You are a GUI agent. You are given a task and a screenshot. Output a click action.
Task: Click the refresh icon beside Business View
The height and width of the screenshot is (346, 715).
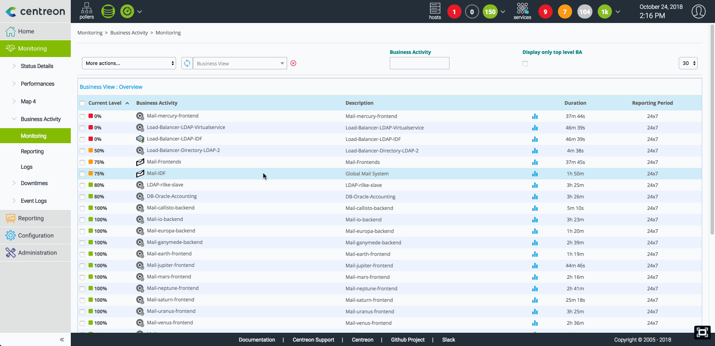187,63
